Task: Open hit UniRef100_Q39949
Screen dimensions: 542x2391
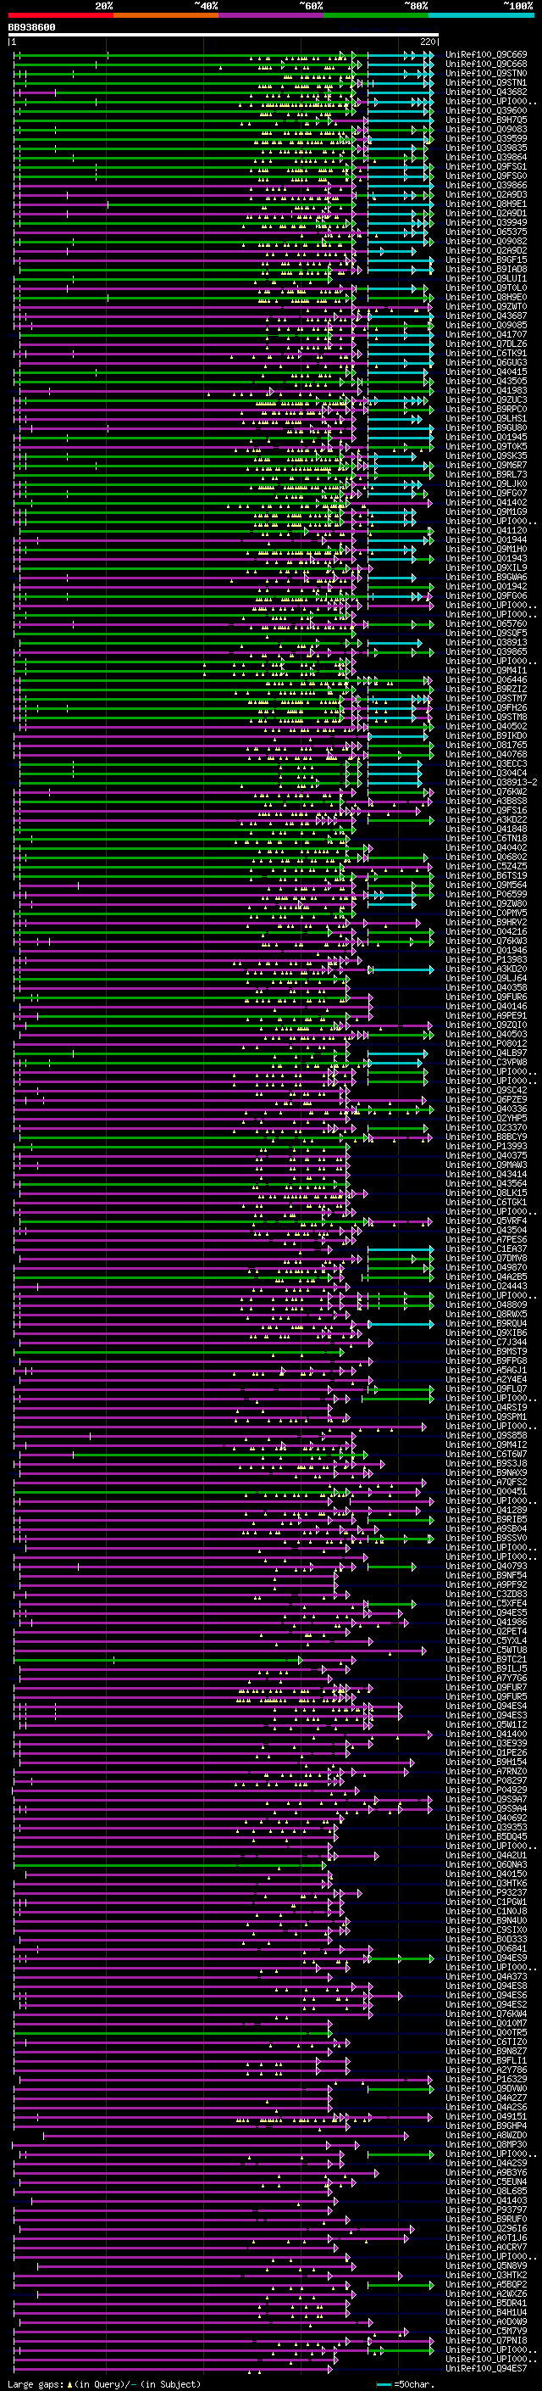Action: [x=486, y=223]
